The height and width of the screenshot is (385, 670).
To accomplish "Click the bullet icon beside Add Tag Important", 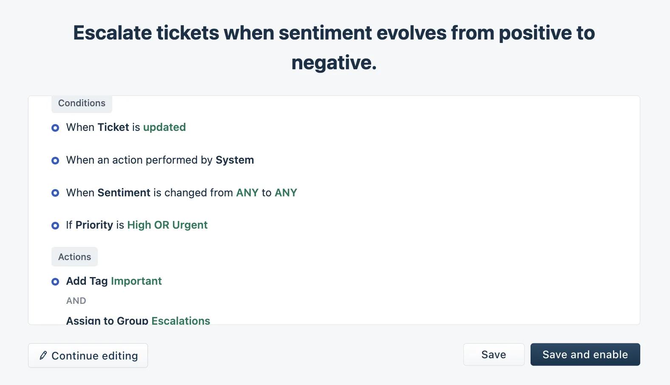I will pyautogui.click(x=55, y=282).
